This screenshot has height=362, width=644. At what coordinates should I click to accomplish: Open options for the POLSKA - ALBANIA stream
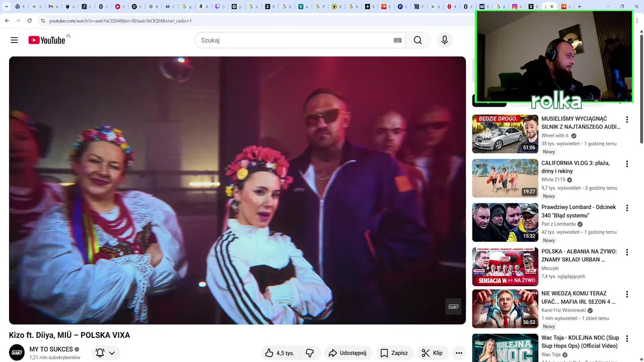point(627,252)
